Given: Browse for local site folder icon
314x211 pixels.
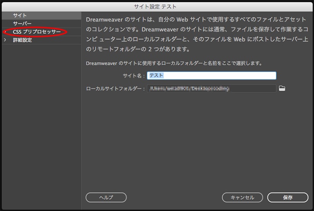Looking at the screenshot, I should point(282,88).
